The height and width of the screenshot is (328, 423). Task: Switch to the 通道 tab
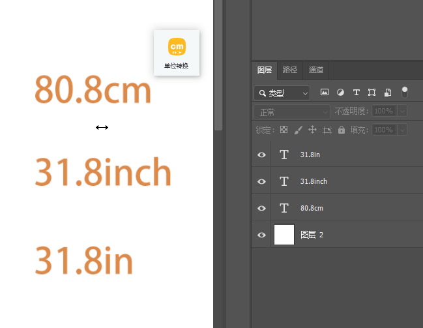[316, 70]
